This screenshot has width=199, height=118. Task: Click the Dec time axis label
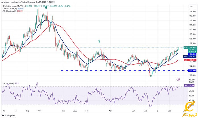[63, 111]
